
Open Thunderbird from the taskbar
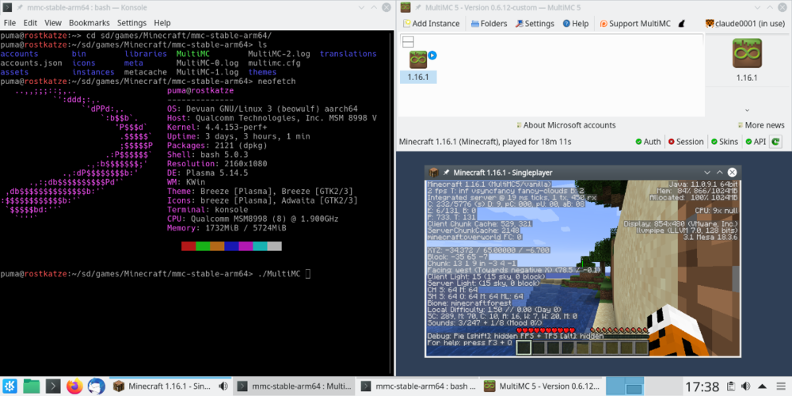click(x=96, y=386)
